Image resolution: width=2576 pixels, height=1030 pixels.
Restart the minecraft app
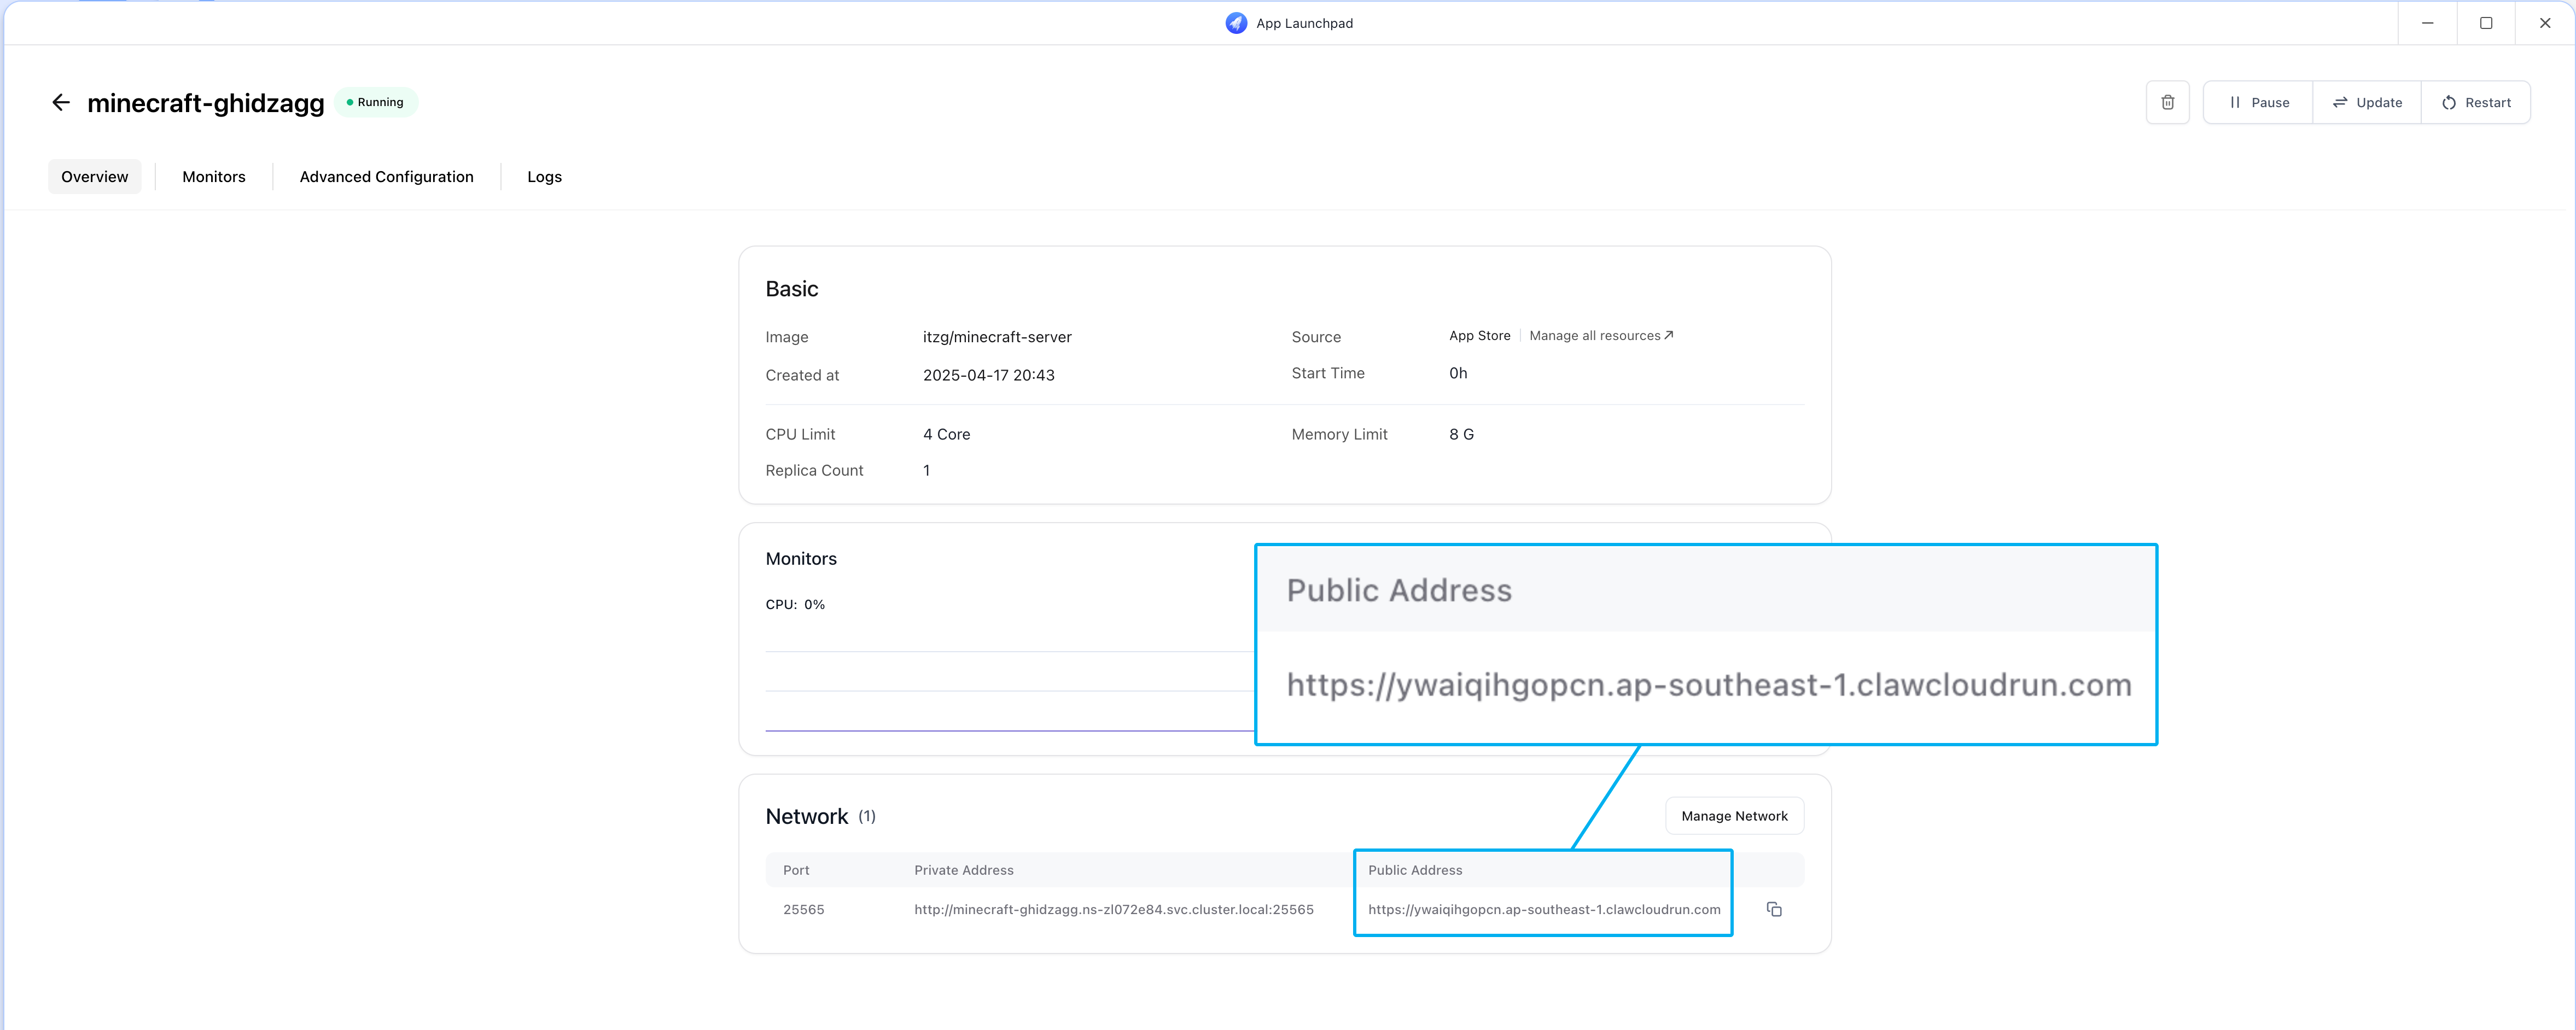[2476, 103]
